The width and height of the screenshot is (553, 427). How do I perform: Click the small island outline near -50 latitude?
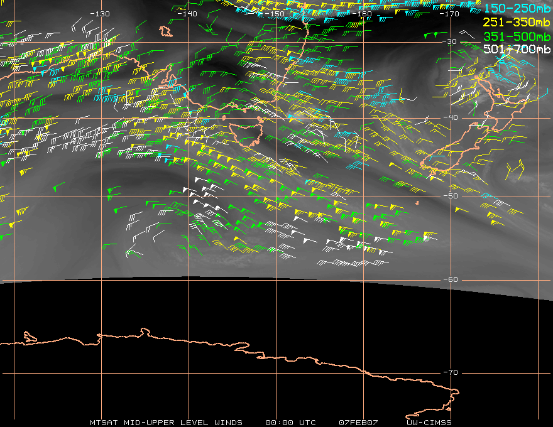click(x=417, y=203)
